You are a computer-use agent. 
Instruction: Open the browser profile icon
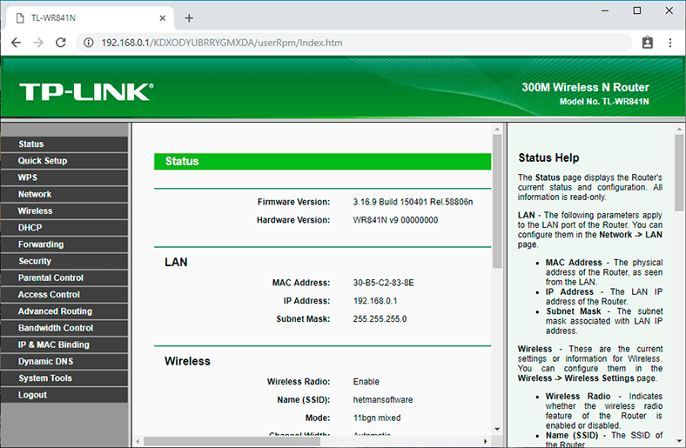[648, 43]
